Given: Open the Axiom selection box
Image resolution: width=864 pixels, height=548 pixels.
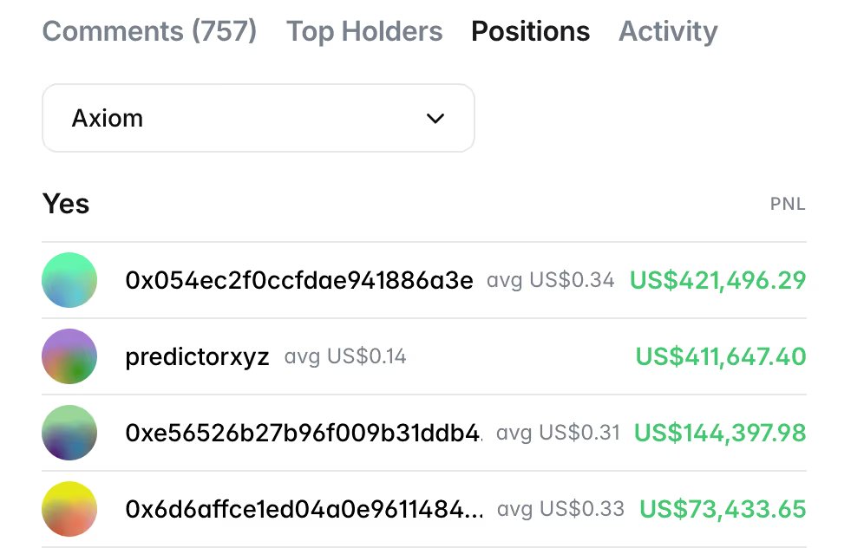Looking at the screenshot, I should [258, 119].
